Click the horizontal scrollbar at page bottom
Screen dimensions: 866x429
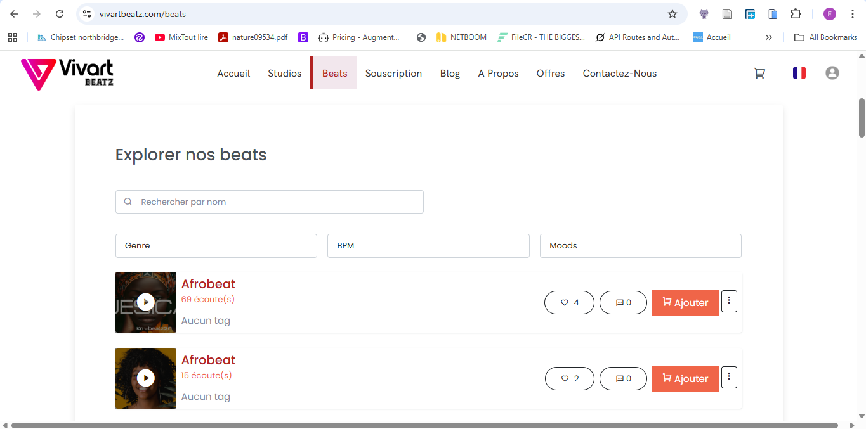(x=424, y=425)
